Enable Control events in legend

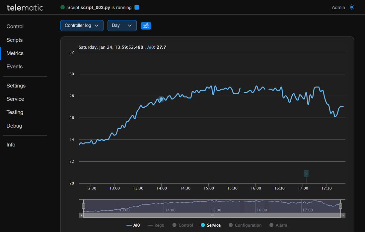183,225
